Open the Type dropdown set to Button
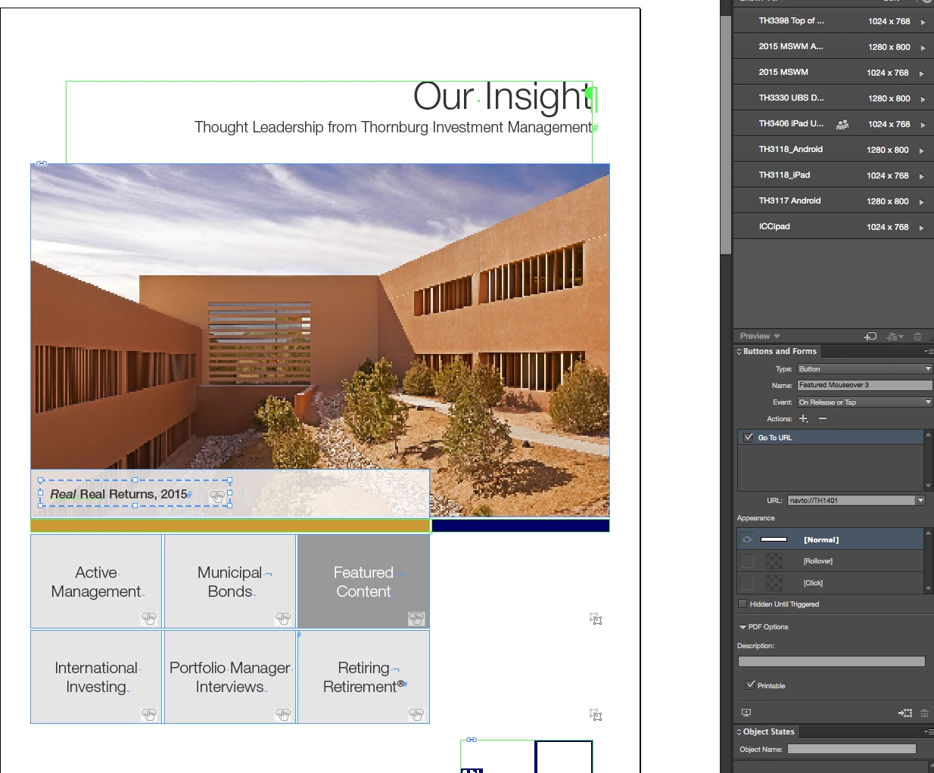 coord(864,369)
